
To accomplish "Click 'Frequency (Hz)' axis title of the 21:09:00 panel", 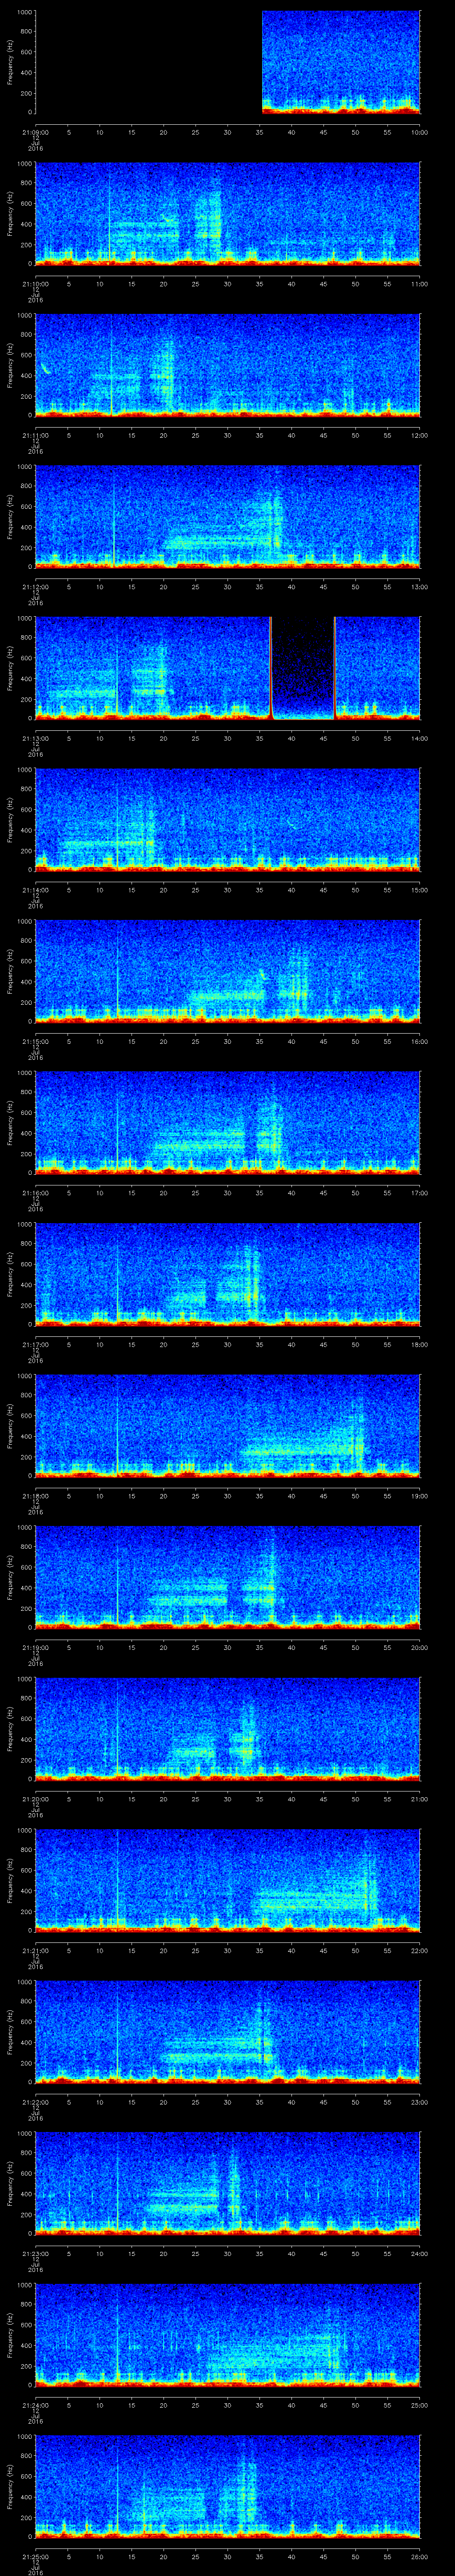I will coord(10,62).
